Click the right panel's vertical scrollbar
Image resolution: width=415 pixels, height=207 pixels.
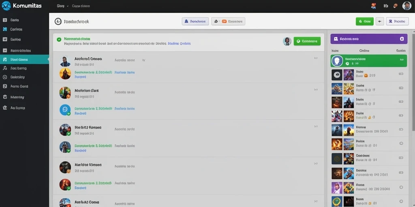(x=413, y=82)
